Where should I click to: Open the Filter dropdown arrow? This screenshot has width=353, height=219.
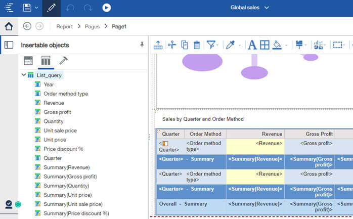tap(217, 45)
